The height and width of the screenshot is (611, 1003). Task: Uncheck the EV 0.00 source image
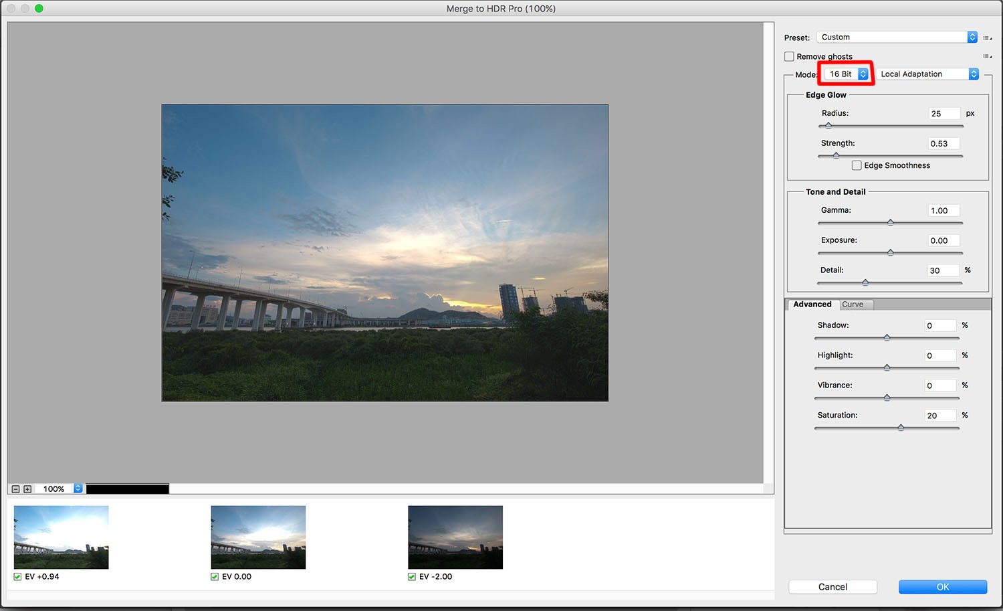coord(215,576)
